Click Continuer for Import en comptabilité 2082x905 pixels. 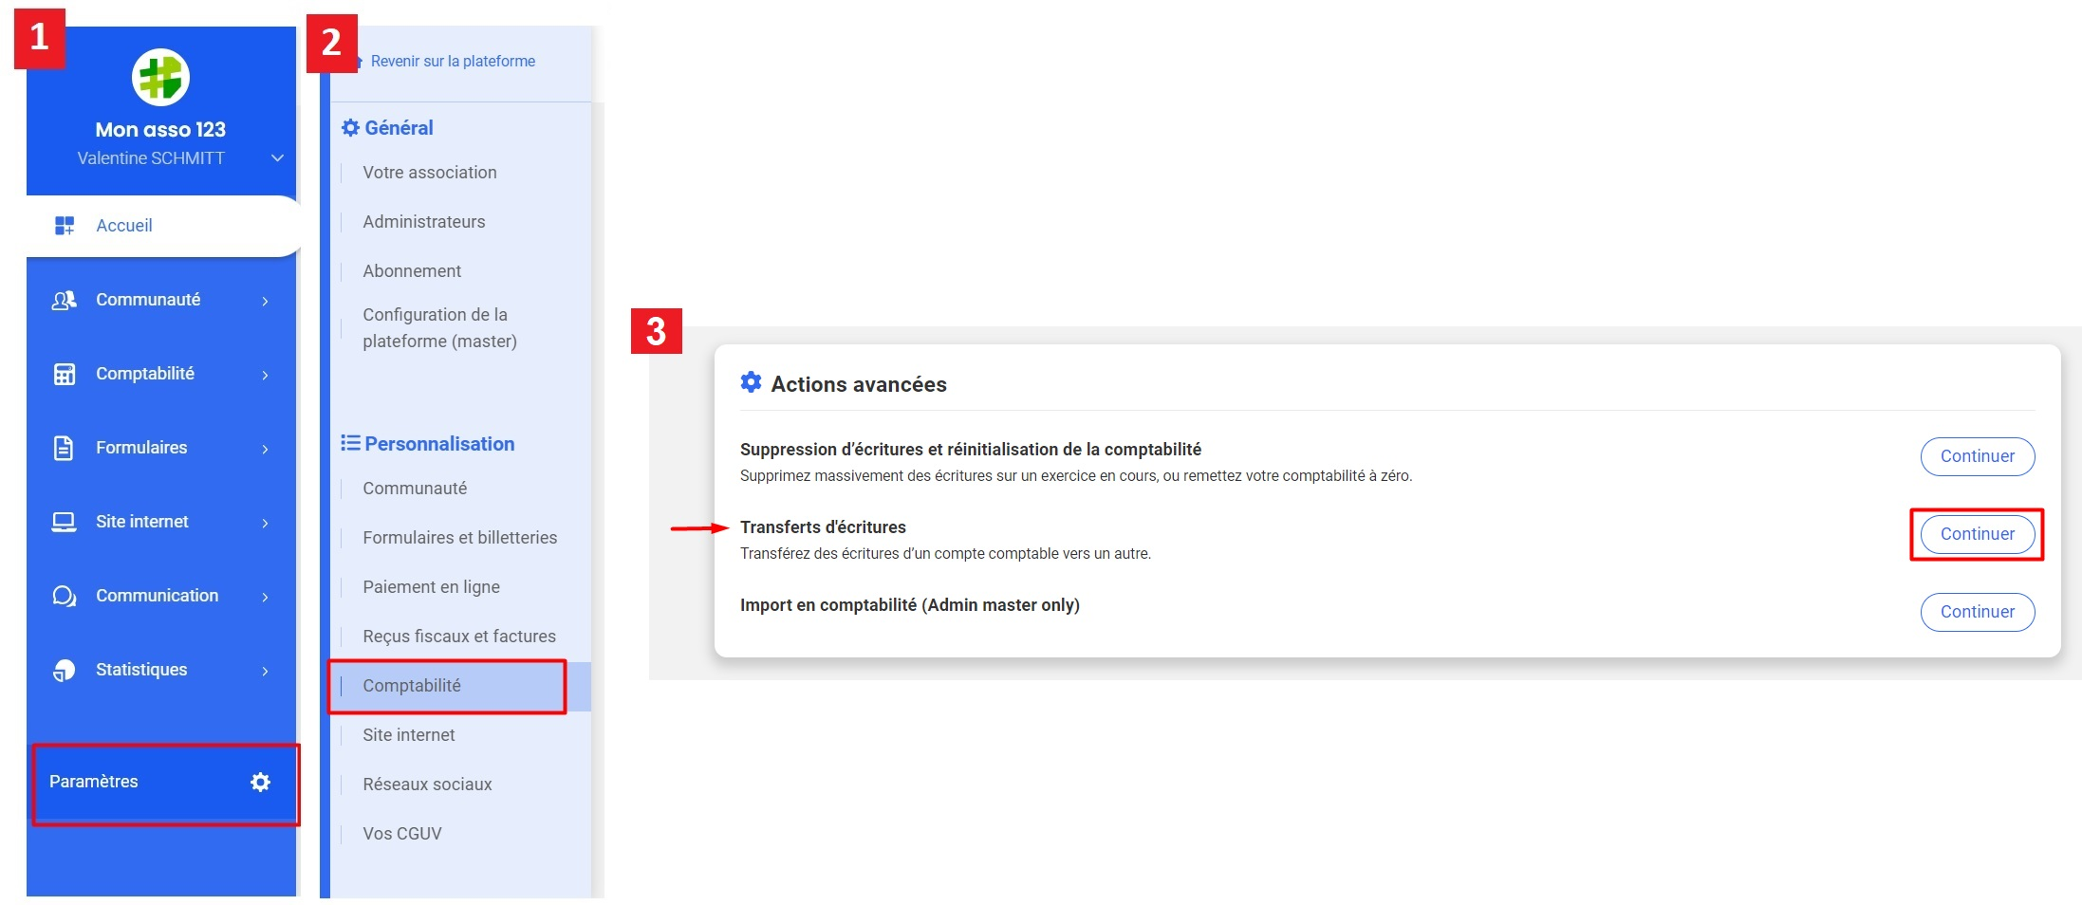pos(1977,612)
